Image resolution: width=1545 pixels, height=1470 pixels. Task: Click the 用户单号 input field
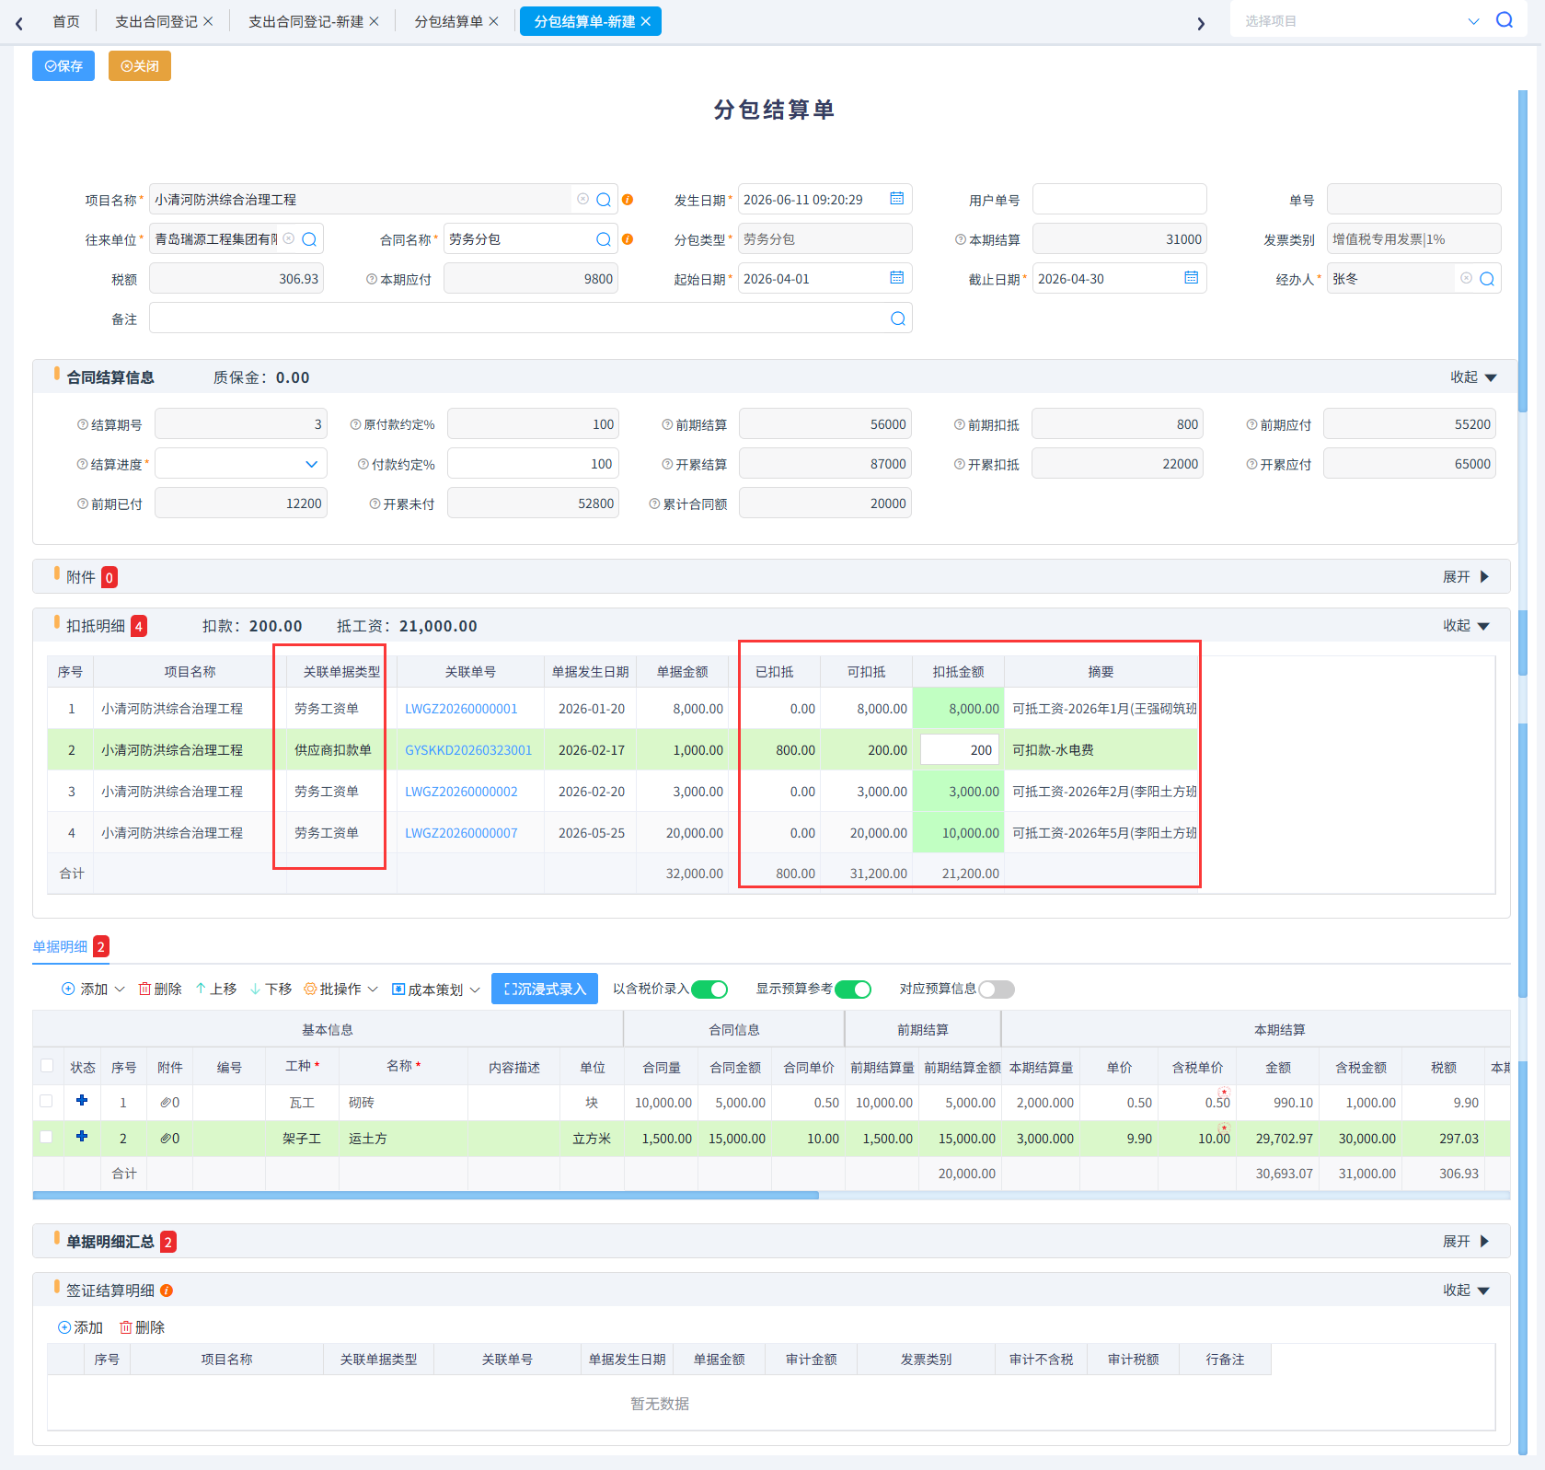coord(1119,200)
